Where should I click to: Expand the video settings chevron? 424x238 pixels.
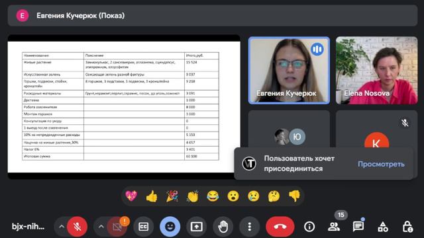pyautogui.click(x=101, y=227)
